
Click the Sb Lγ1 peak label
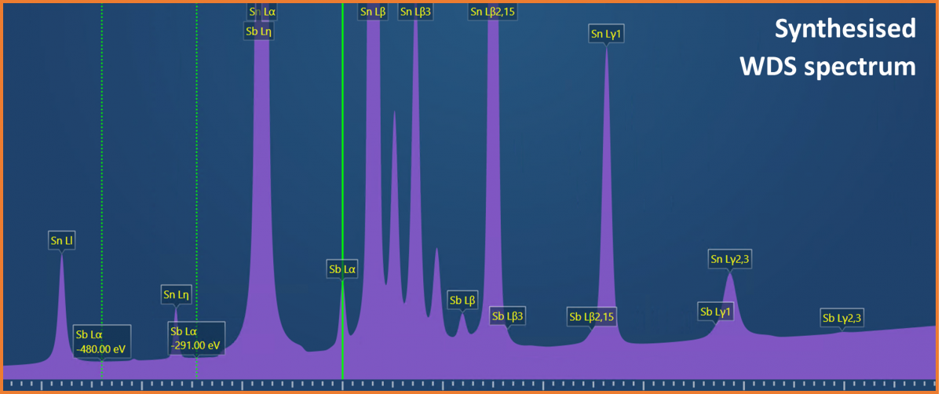click(715, 312)
